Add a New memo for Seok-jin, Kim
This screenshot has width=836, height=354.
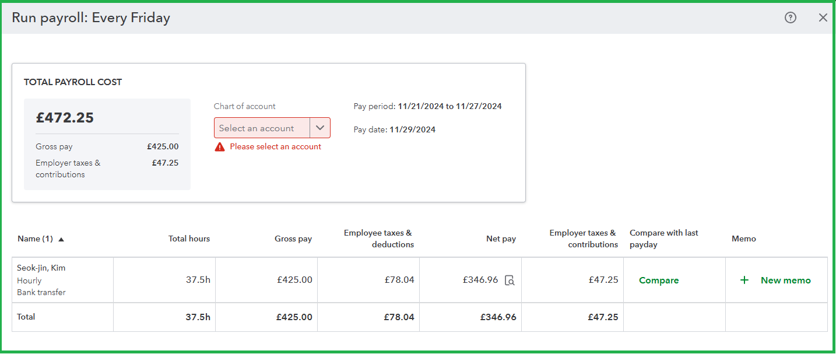pyautogui.click(x=785, y=280)
